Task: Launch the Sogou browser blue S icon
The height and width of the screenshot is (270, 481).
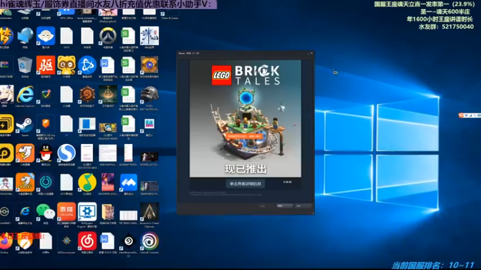Action: point(66,153)
